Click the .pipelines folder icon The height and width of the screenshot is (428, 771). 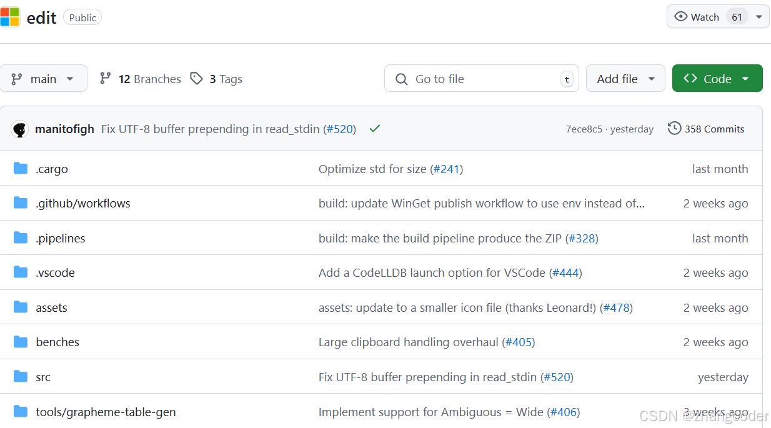pos(21,238)
